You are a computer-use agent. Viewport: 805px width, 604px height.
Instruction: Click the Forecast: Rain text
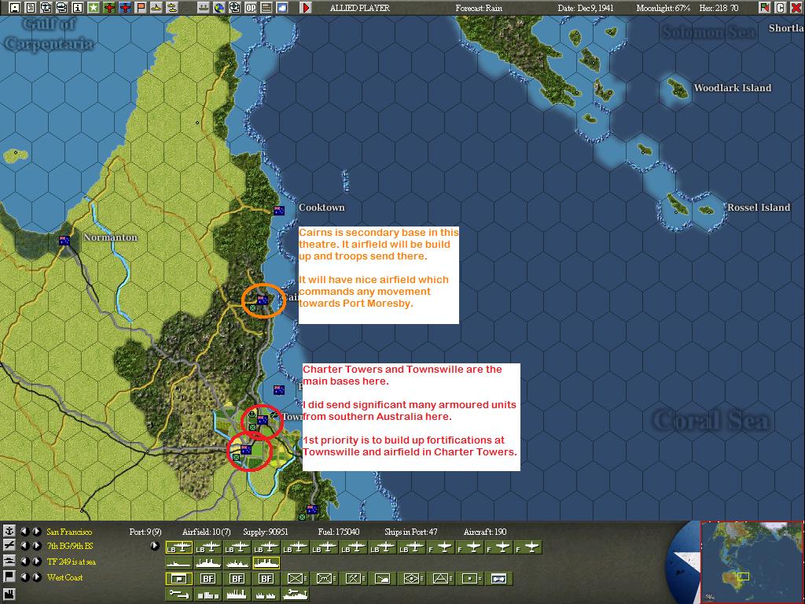point(479,8)
